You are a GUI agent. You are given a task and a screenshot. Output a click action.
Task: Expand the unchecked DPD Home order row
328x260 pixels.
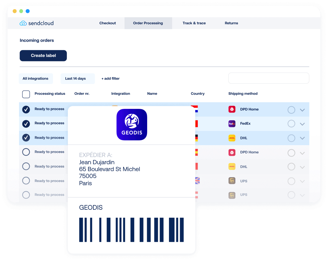click(x=302, y=153)
